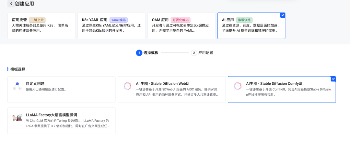350x141 pixels.
Task: Click step 2 circle 应用配置
Action: coord(194,53)
